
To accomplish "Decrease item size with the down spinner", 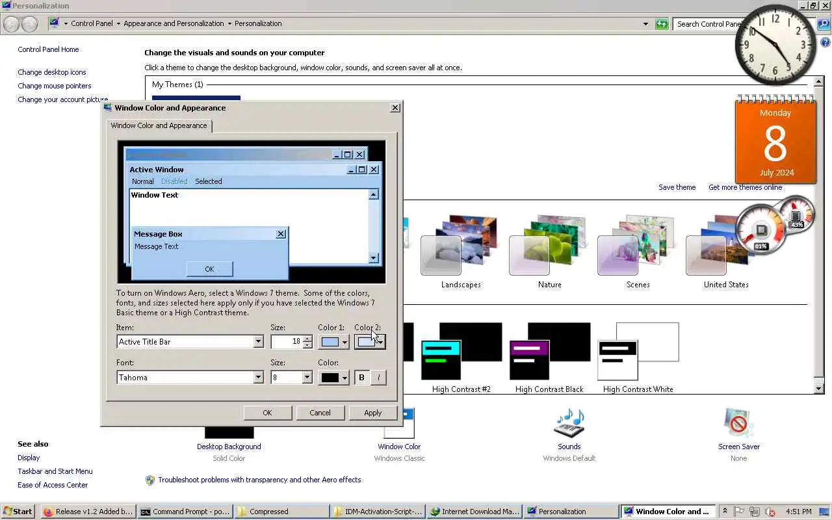I will [307, 345].
